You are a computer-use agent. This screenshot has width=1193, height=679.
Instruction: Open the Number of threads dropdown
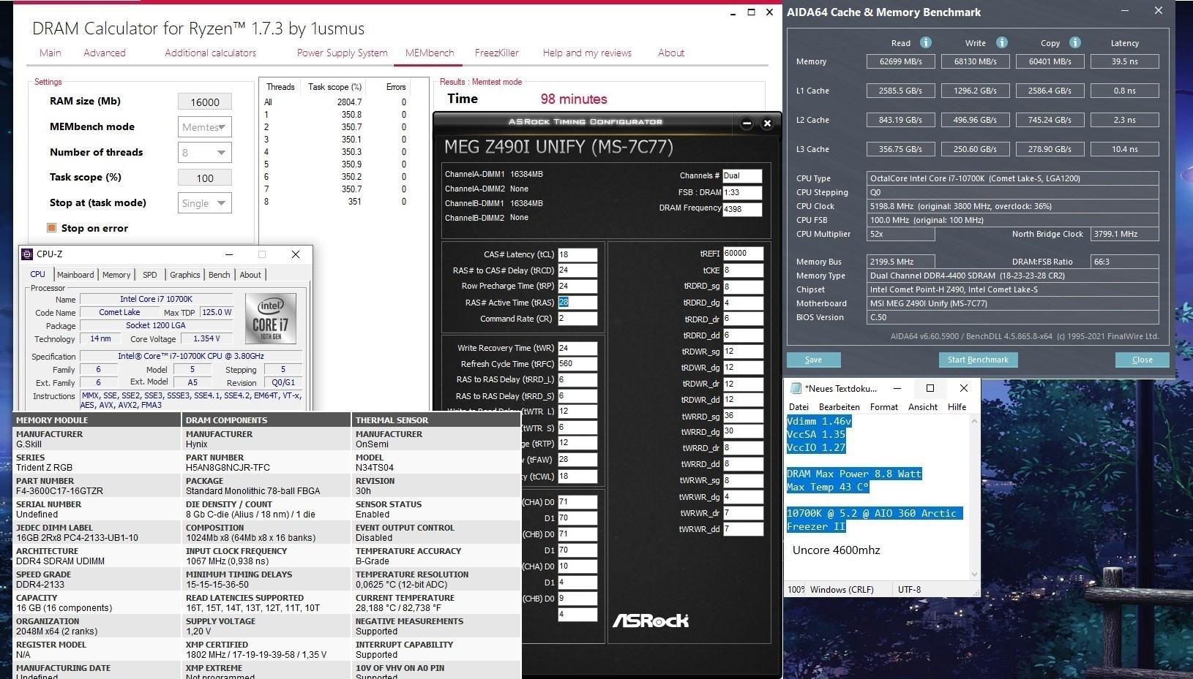[x=204, y=152]
